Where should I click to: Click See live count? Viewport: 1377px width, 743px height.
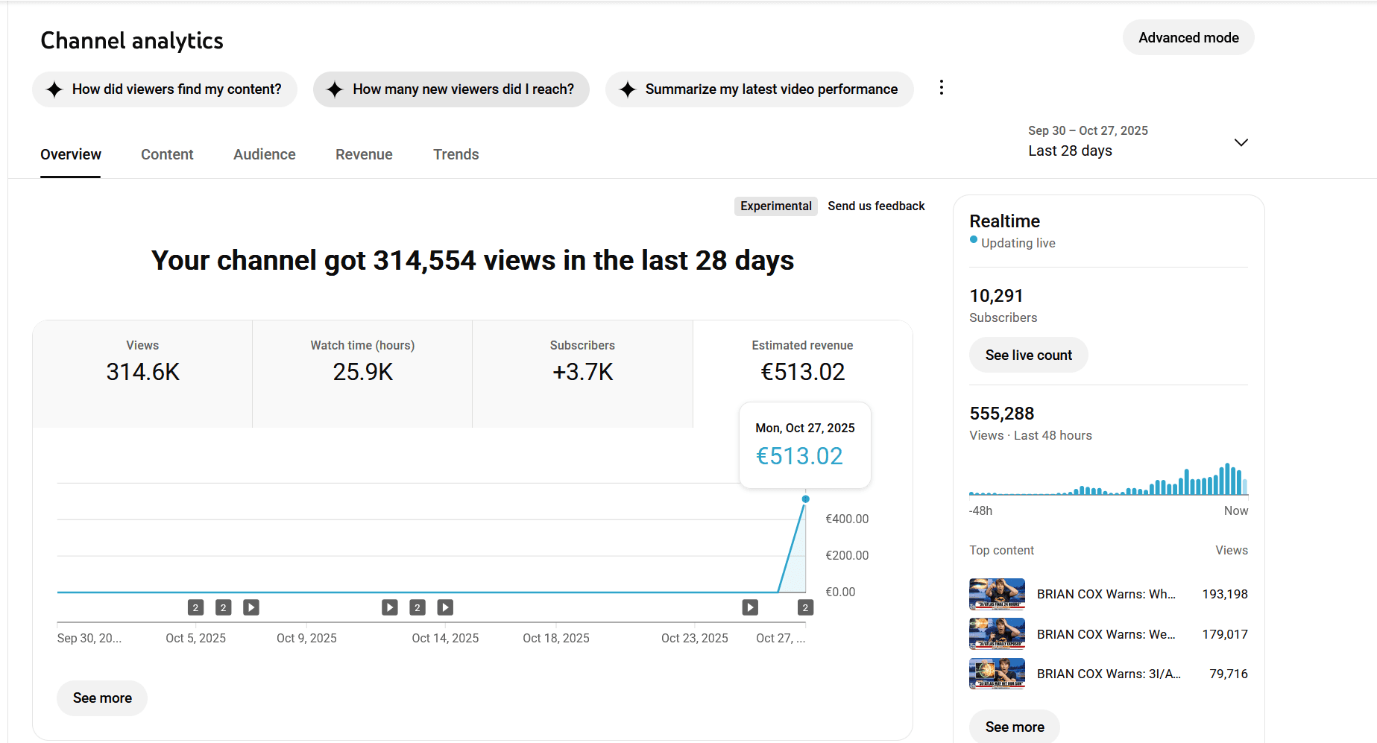click(x=1028, y=355)
